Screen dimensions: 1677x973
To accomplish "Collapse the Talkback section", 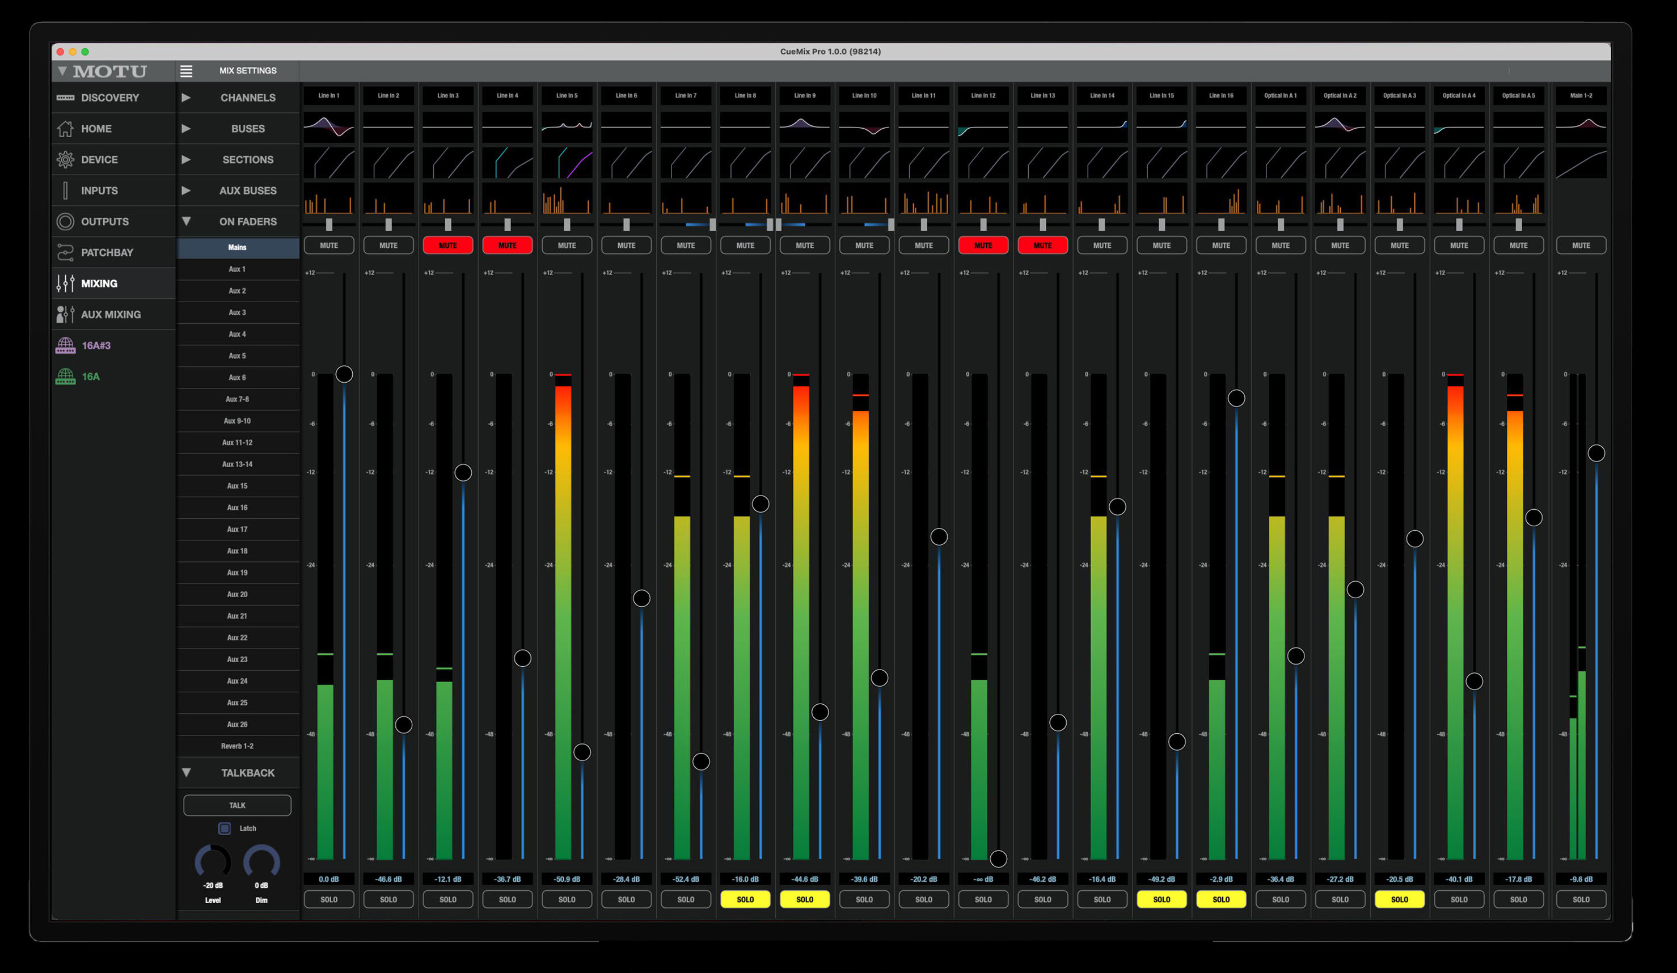I will pyautogui.click(x=187, y=773).
